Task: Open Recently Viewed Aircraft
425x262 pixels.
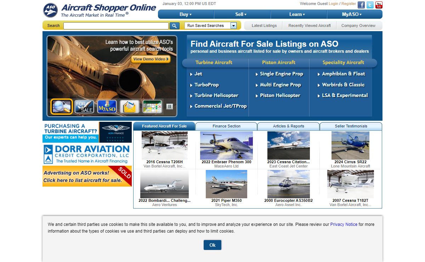Action: (x=310, y=25)
